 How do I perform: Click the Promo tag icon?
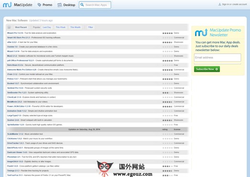[x=39, y=5]
